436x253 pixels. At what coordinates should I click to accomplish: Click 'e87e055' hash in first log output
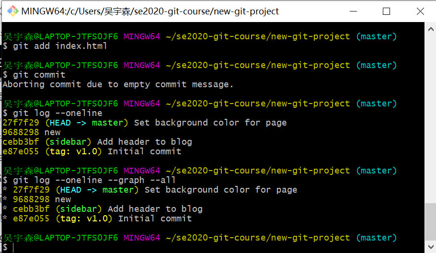tap(21, 151)
